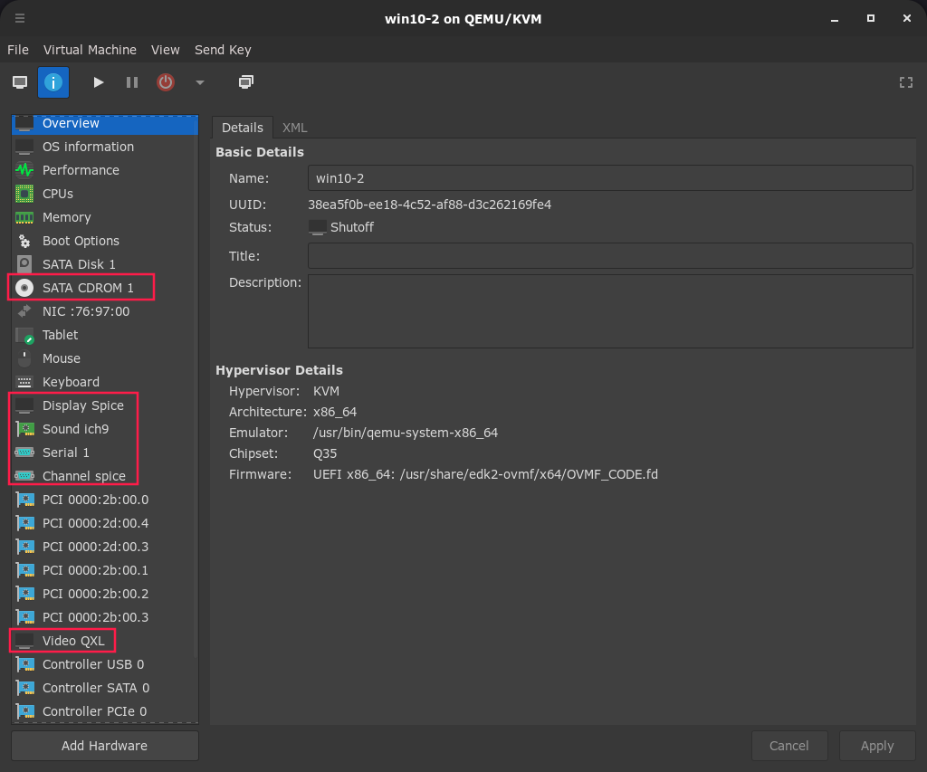Switch to the XML tab
Image resolution: width=927 pixels, height=772 pixels.
point(294,128)
